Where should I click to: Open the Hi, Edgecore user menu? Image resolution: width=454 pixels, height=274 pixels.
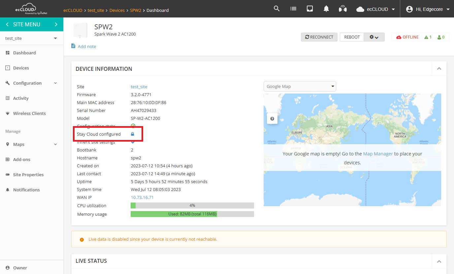pos(428,9)
